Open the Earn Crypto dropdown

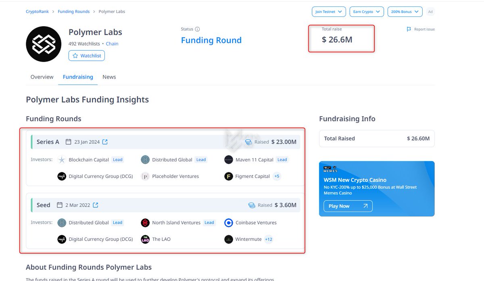tap(367, 12)
